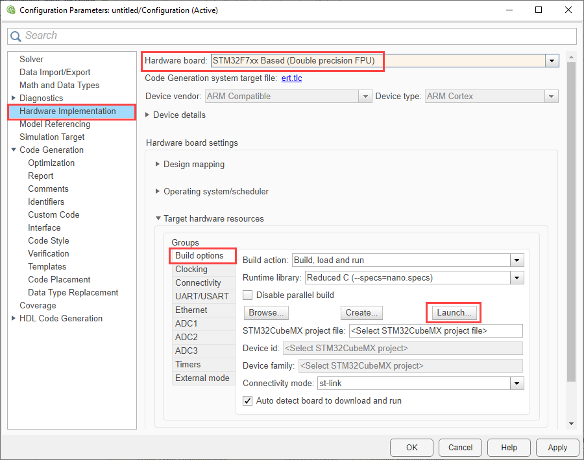The image size is (584, 460).
Task: Uncheck Auto detect board to download and run
Action: tap(247, 400)
